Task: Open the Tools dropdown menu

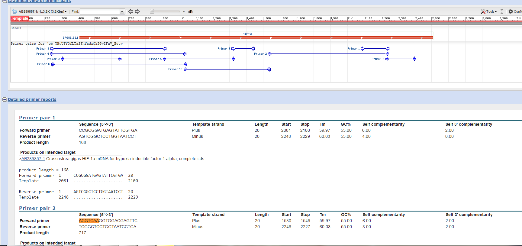Action: pos(491,11)
